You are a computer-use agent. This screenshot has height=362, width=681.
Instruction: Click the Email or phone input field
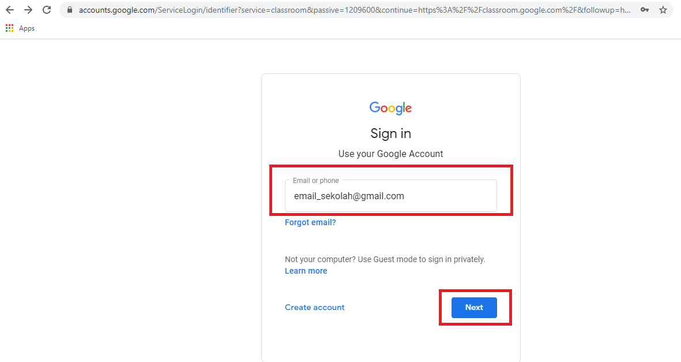[390, 196]
